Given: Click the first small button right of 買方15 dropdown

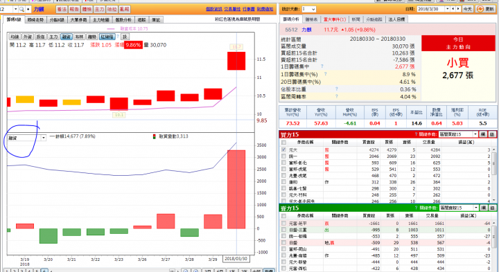Looking at the screenshot, I should [483, 134].
